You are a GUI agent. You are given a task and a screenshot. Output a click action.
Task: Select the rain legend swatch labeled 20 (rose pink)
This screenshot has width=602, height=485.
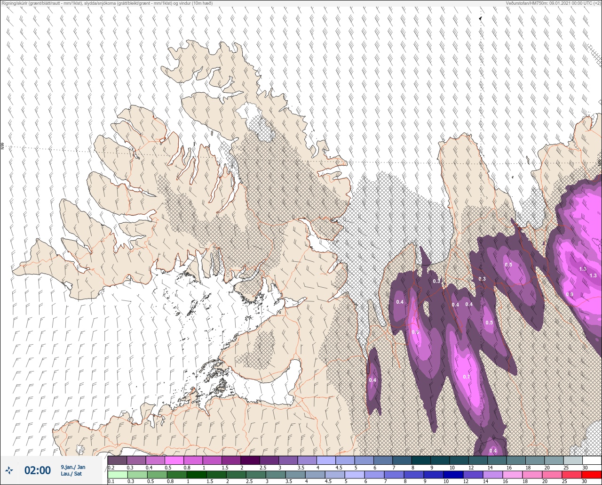[552, 474]
